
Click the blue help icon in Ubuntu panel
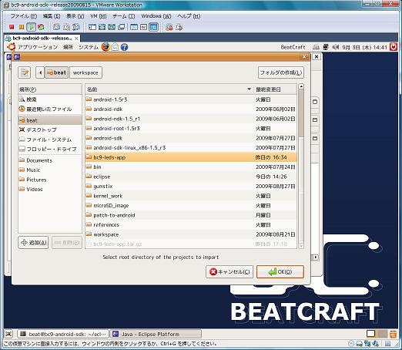(x=124, y=47)
